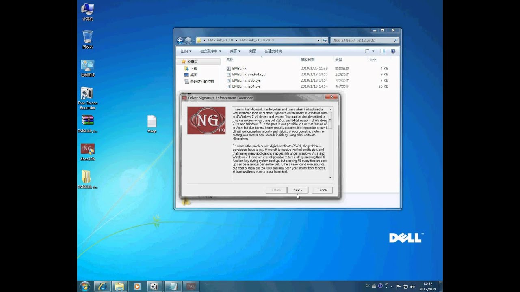Viewport: 520px width, 292px height.
Task: Select the EMSLink_amd64.sys file
Action: point(248,74)
